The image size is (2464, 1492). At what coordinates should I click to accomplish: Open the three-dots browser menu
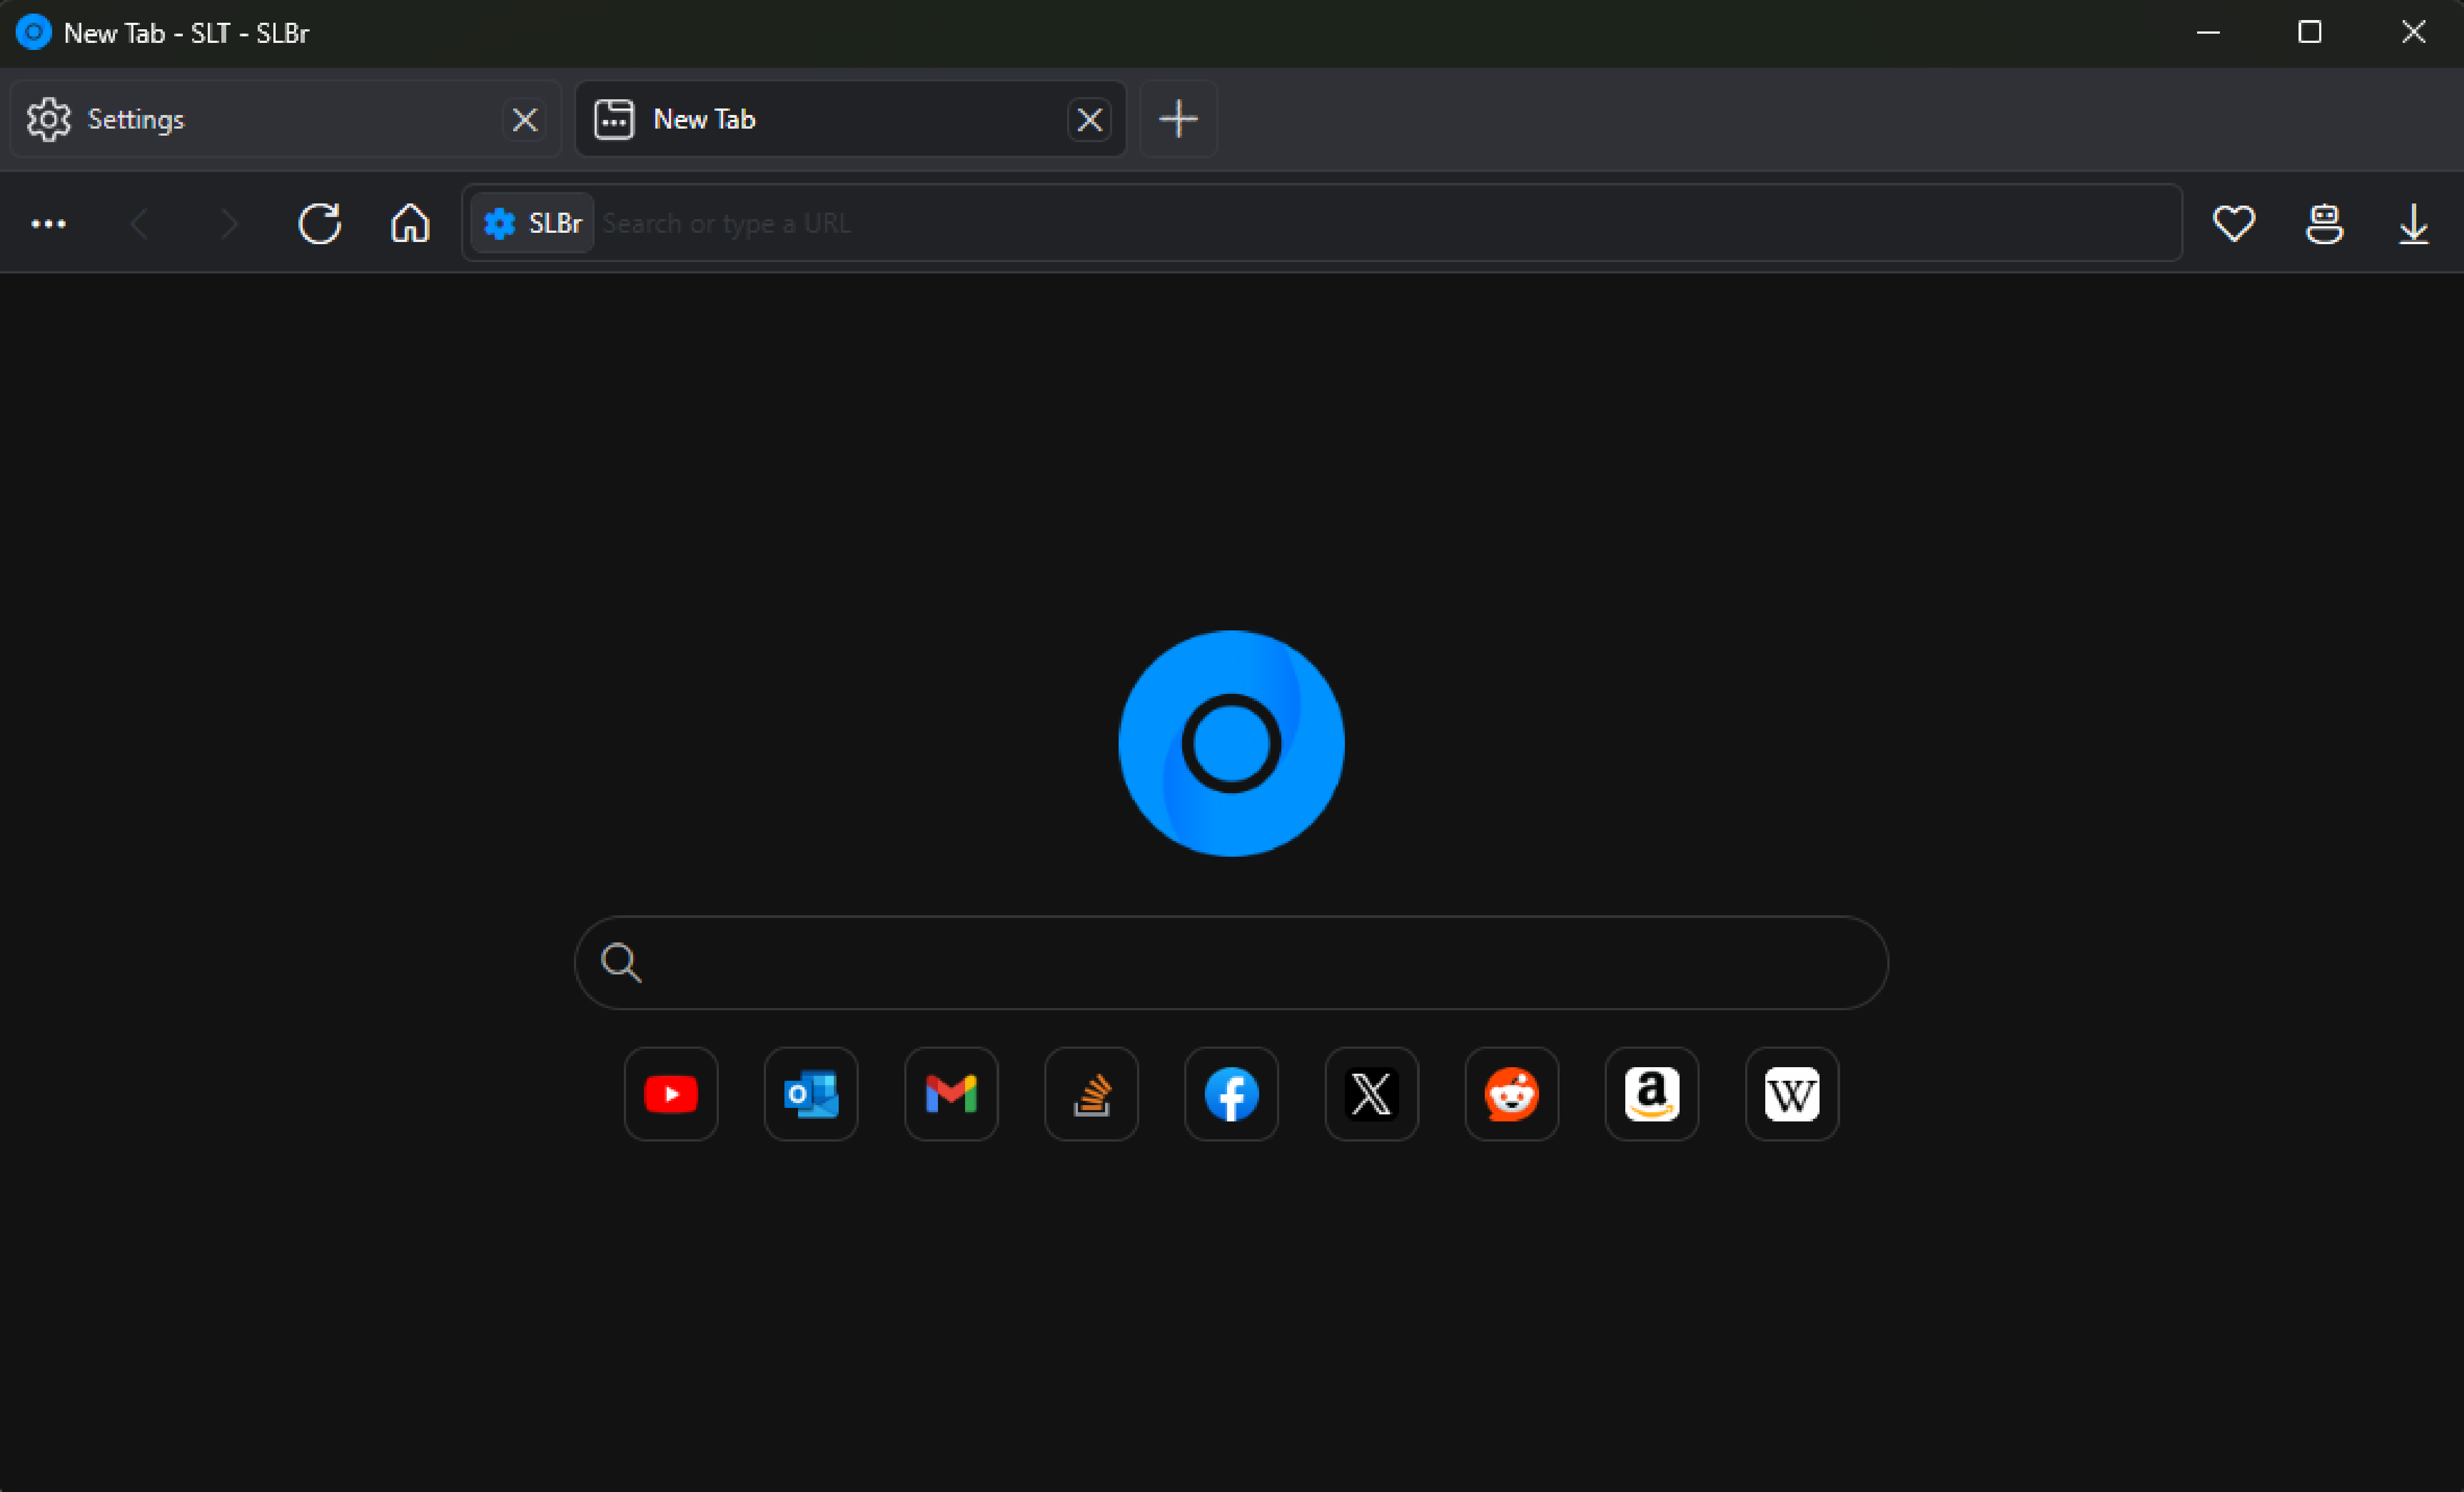[x=48, y=223]
